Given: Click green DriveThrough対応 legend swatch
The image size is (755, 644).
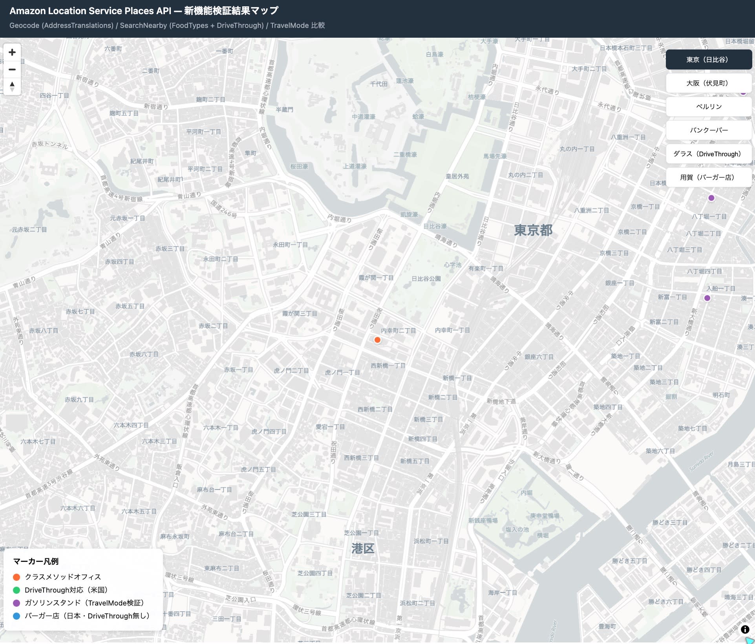Looking at the screenshot, I should [x=16, y=590].
